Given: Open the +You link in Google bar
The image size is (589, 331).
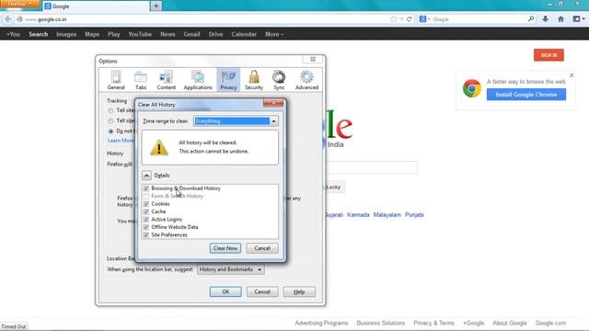Looking at the screenshot, I should click(13, 34).
